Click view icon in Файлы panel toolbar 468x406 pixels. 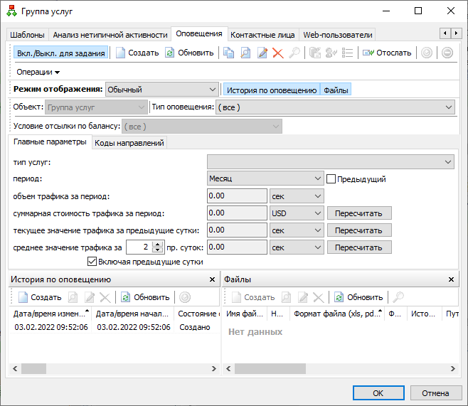click(286, 297)
